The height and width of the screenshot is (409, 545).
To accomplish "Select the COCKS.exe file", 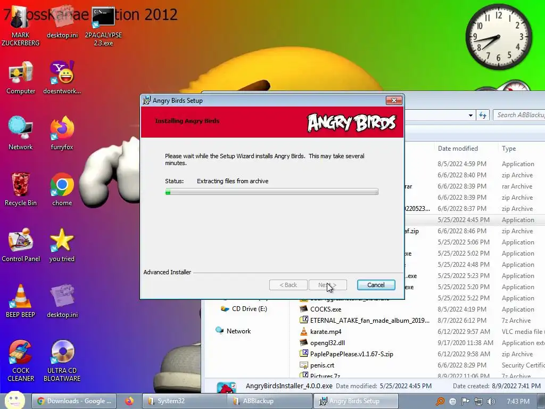I will pos(320,309).
